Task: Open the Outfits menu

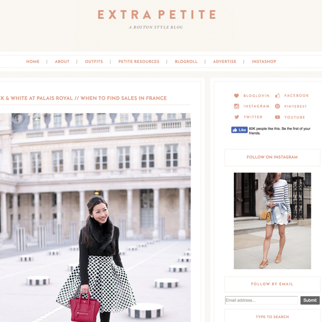Action: tap(94, 61)
